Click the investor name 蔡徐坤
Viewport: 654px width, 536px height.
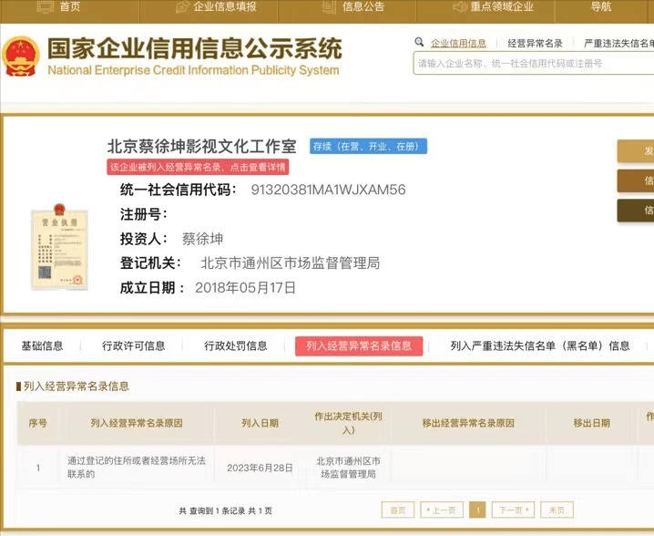click(202, 239)
